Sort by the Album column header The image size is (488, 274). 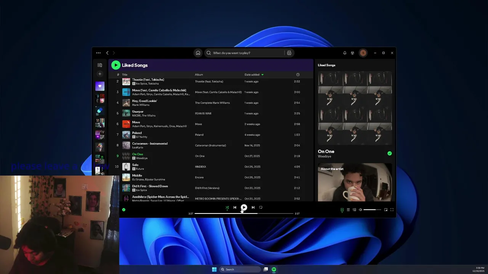pos(199,75)
